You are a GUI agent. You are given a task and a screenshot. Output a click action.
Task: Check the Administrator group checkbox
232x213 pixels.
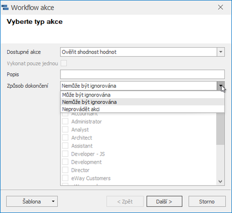pyautogui.click(x=65, y=121)
